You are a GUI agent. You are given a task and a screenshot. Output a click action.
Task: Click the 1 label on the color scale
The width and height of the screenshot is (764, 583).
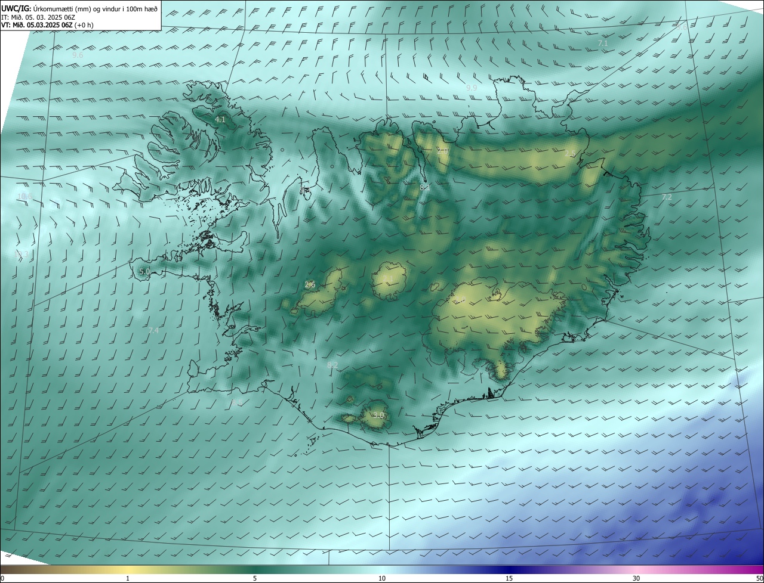pos(128,578)
